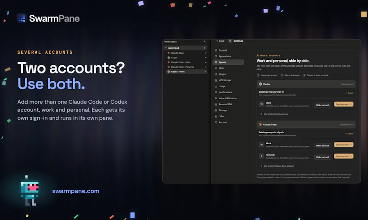
Task: Open the Claude Code Personal account
Action: (344, 156)
